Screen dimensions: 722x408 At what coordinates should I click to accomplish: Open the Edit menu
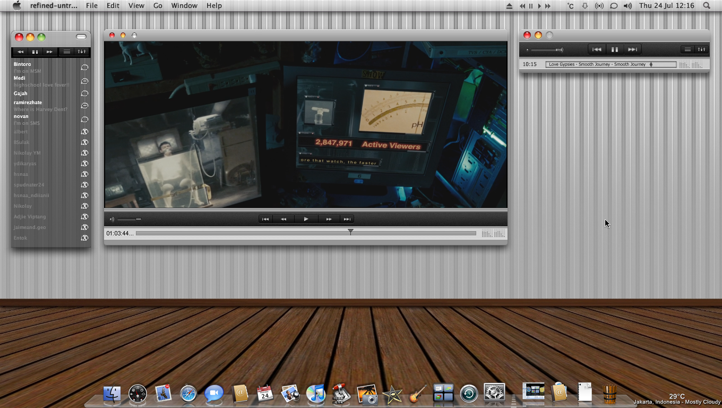(113, 5)
